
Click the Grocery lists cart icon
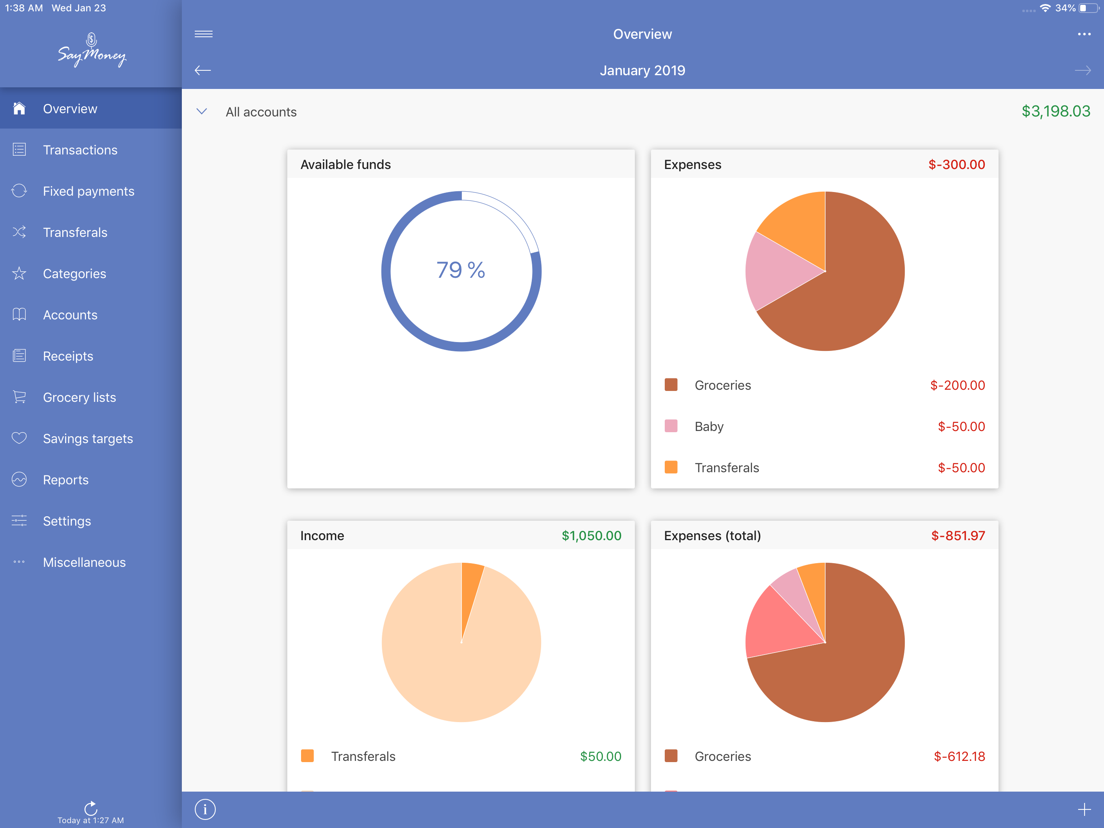click(19, 397)
